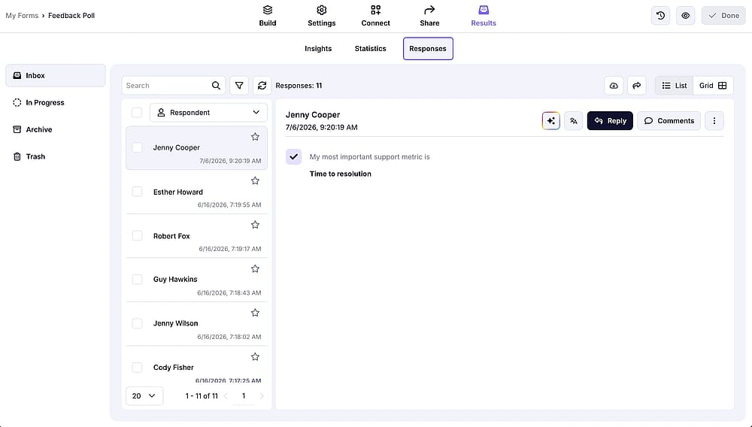Click the Done button
The image size is (752, 427).
(723, 15)
